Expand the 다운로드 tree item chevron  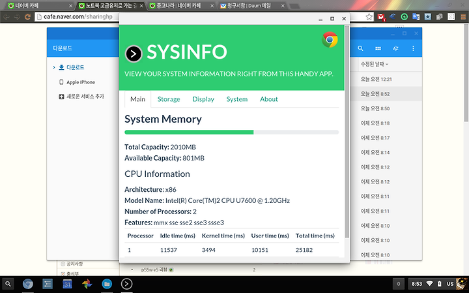tap(54, 67)
